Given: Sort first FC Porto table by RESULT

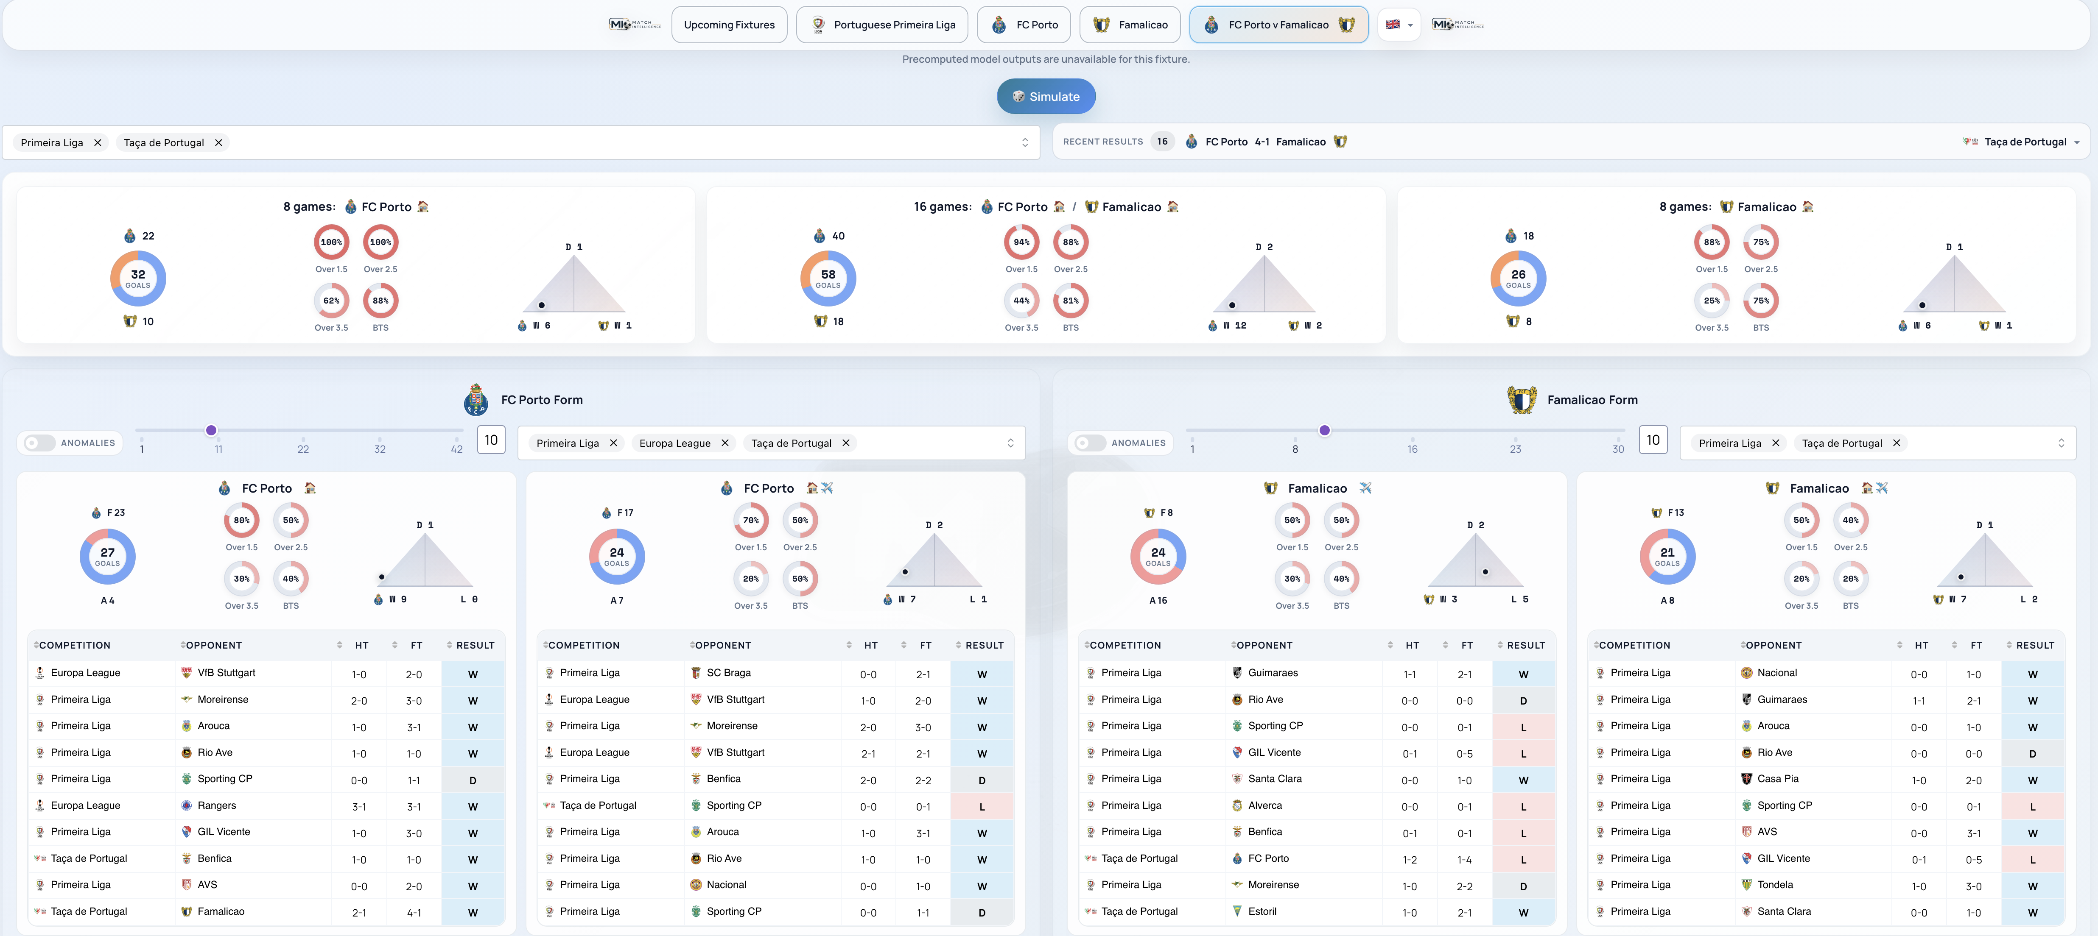Looking at the screenshot, I should tap(471, 646).
